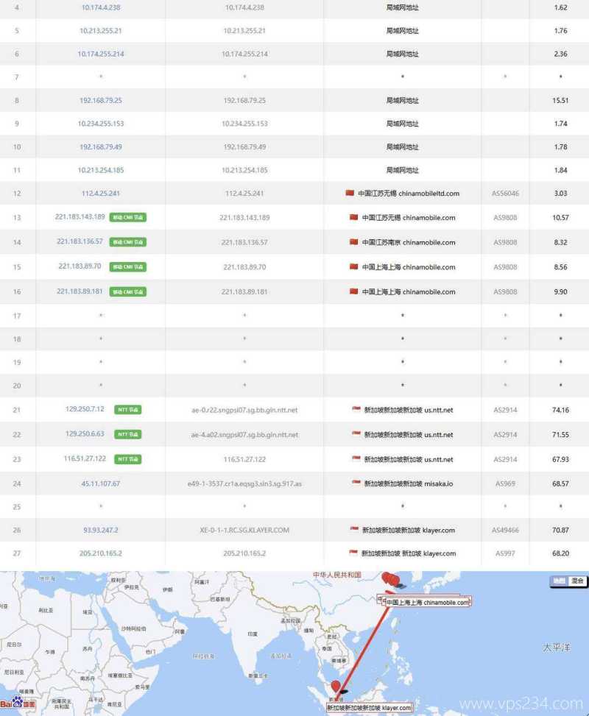Image resolution: width=589 pixels, height=716 pixels.
Task: Select the CMI node badge beside 221.183.136.57
Action: (x=128, y=242)
